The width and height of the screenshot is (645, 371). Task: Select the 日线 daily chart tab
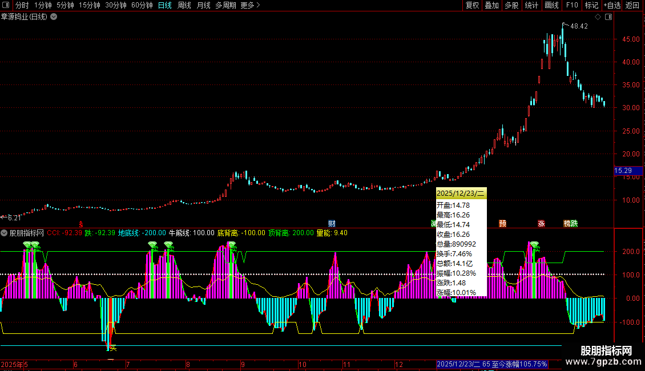point(164,5)
